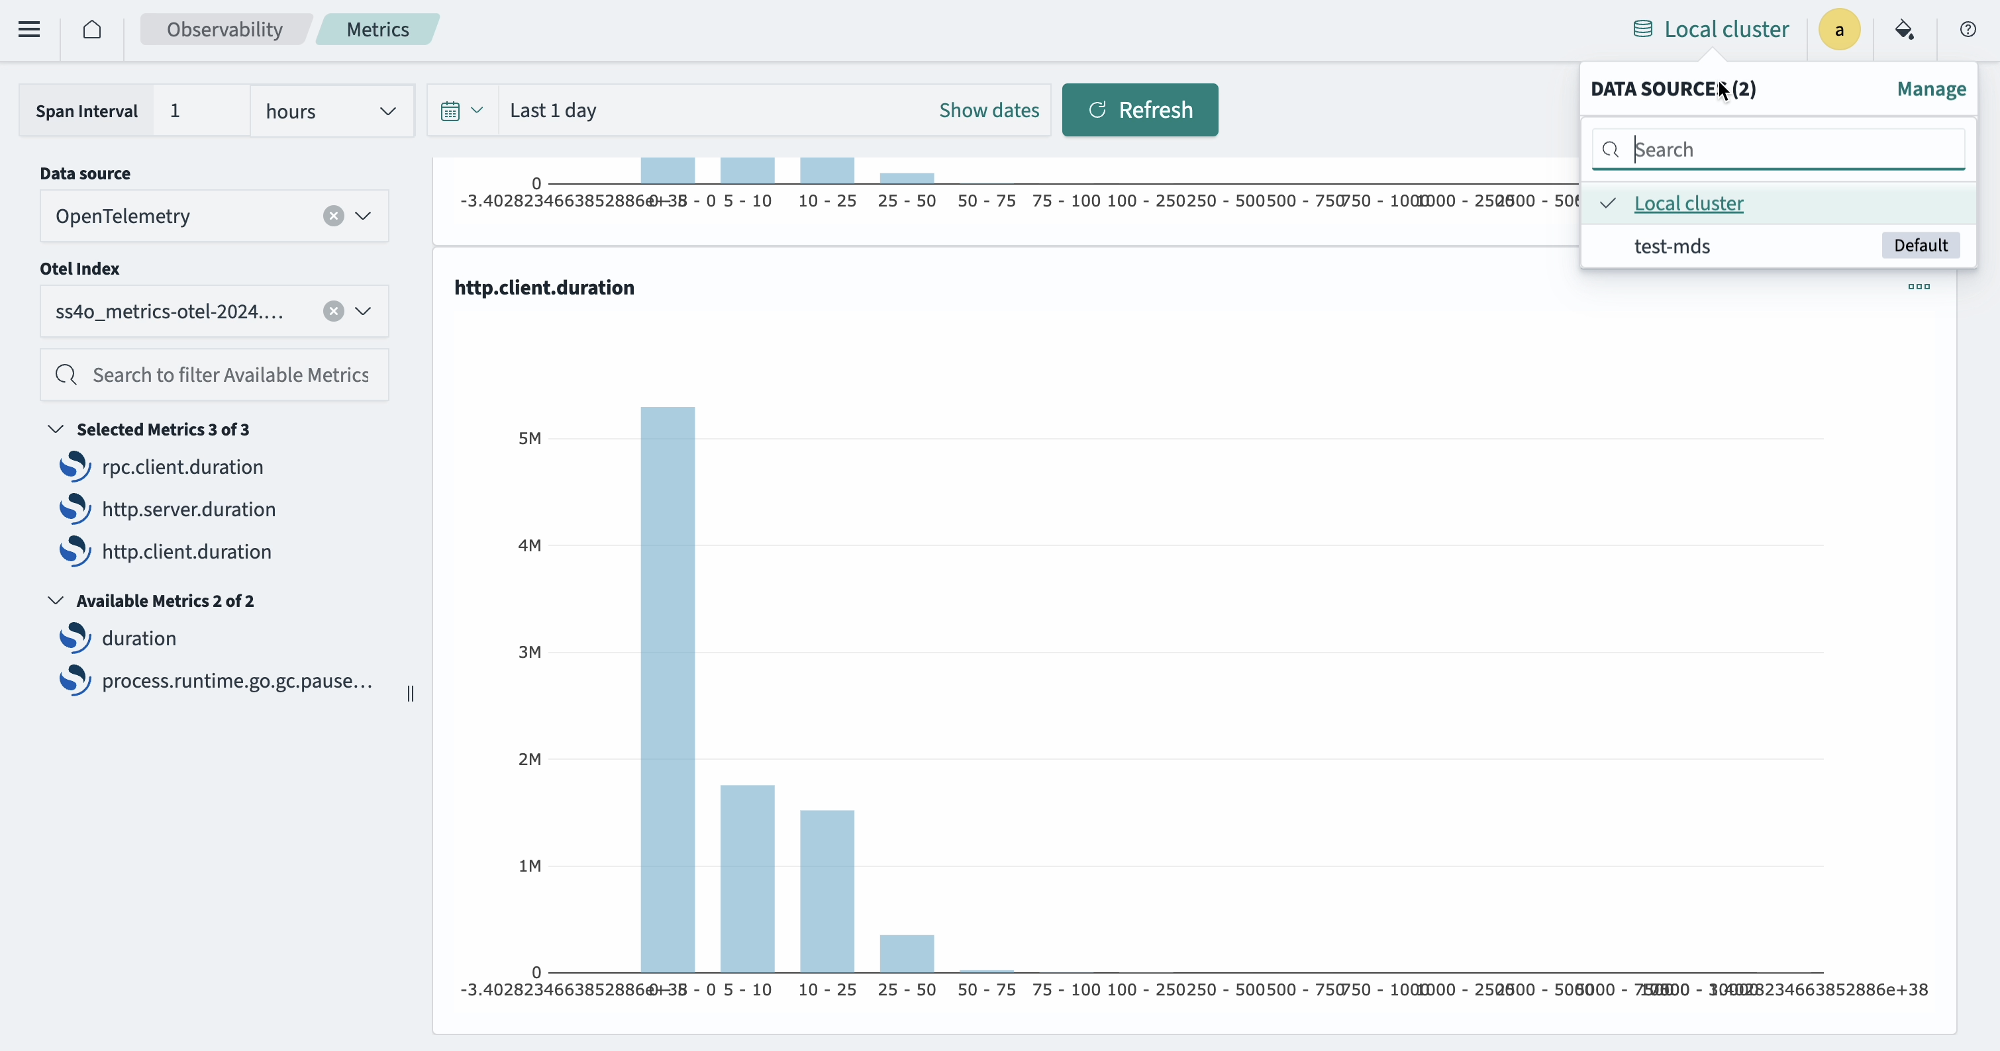Viewport: 2000px width, 1051px height.
Task: Collapse the Available Metrics 2 of 2 section
Action: coord(55,600)
